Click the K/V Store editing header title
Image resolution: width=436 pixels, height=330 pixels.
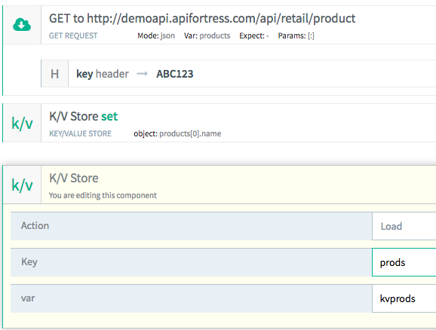pos(74,178)
